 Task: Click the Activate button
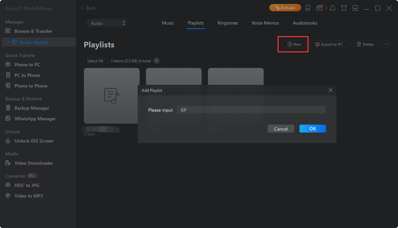click(x=285, y=8)
